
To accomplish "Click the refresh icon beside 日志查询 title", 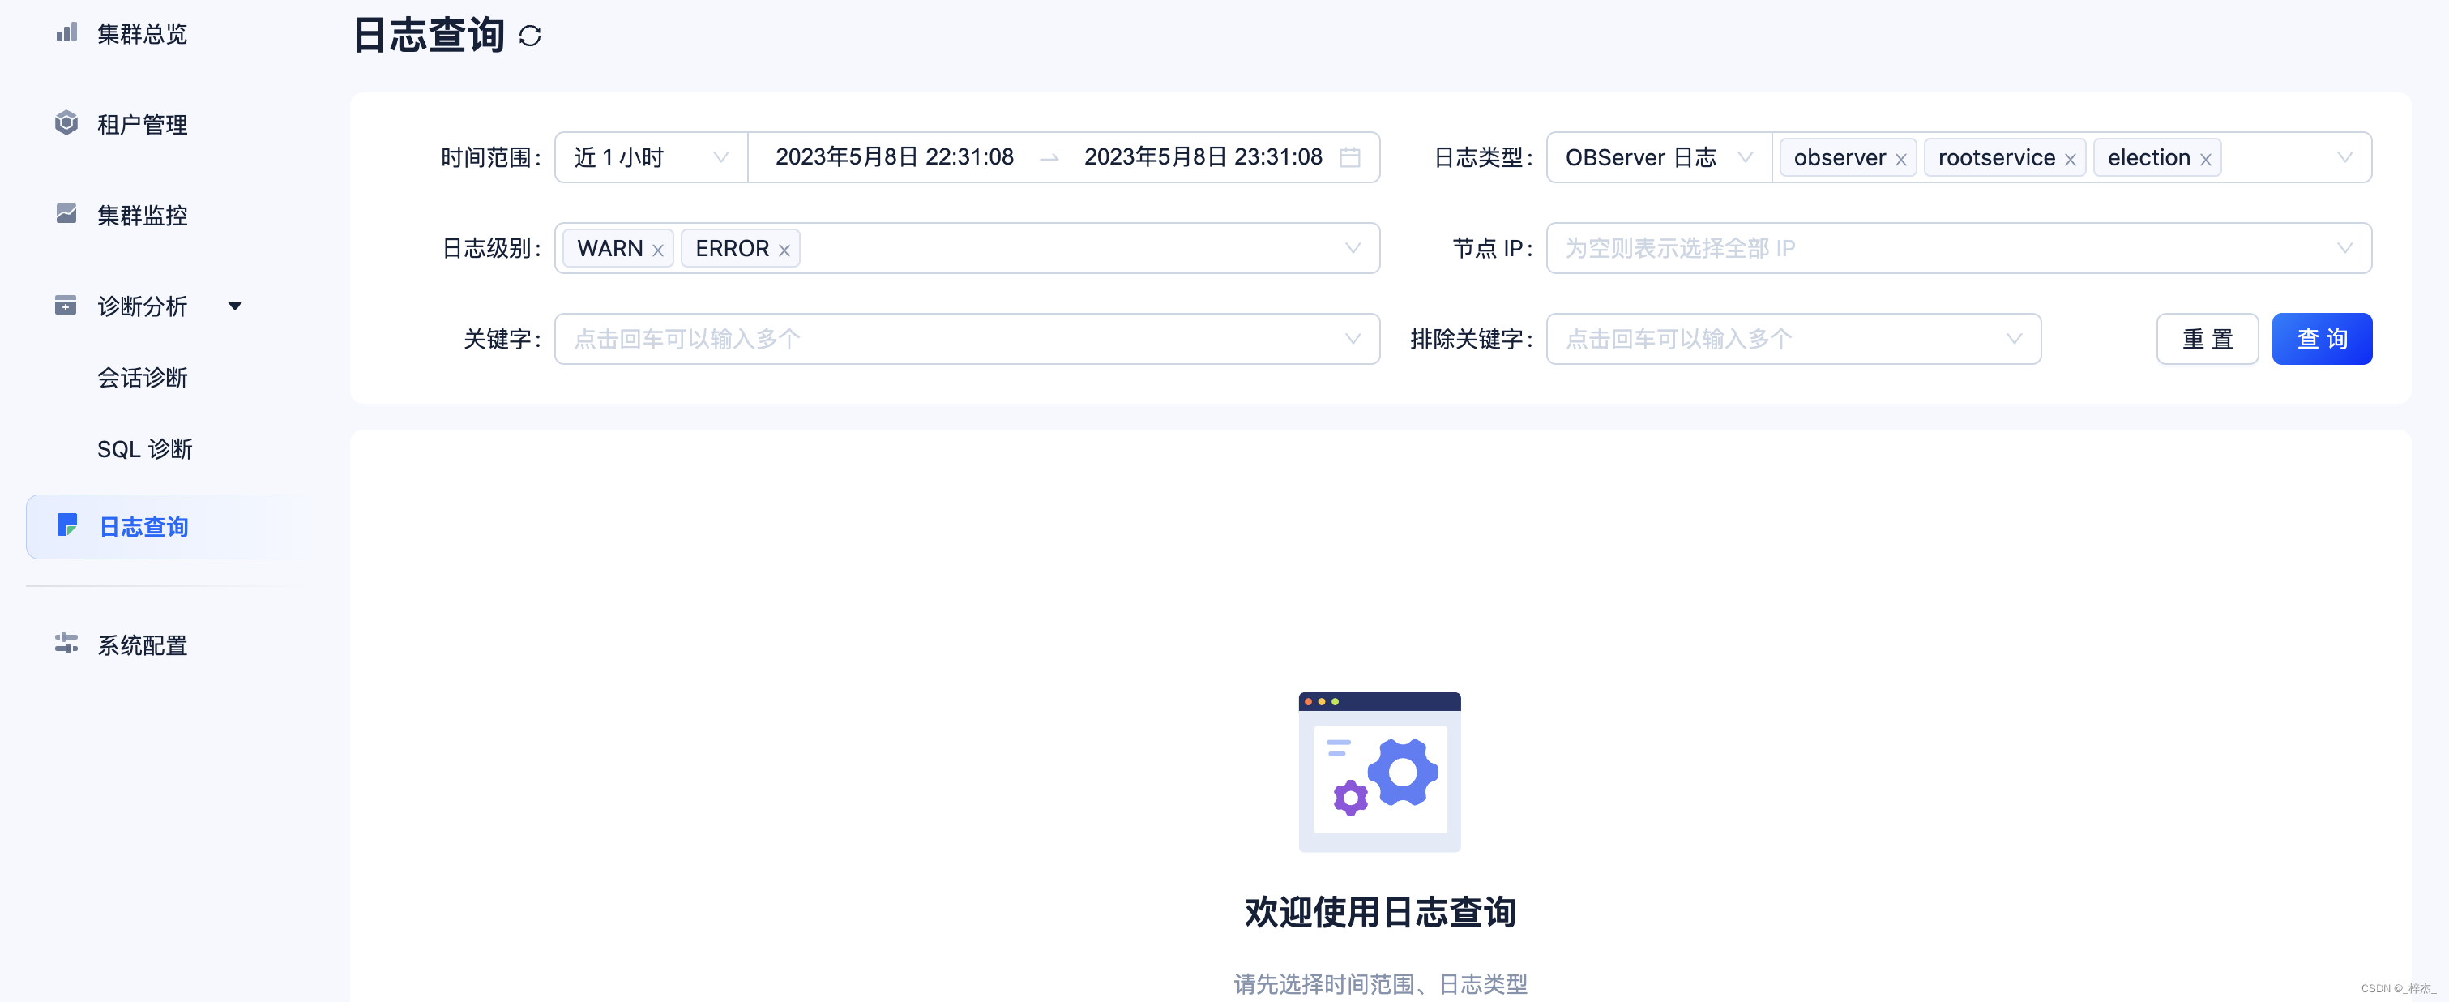I will tap(529, 36).
